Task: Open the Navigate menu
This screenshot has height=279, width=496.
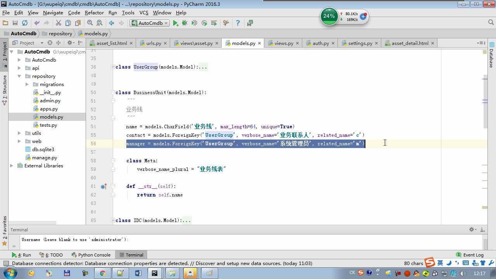Action: tap(53, 13)
